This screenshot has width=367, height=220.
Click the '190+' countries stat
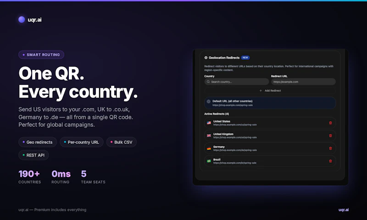(x=29, y=174)
